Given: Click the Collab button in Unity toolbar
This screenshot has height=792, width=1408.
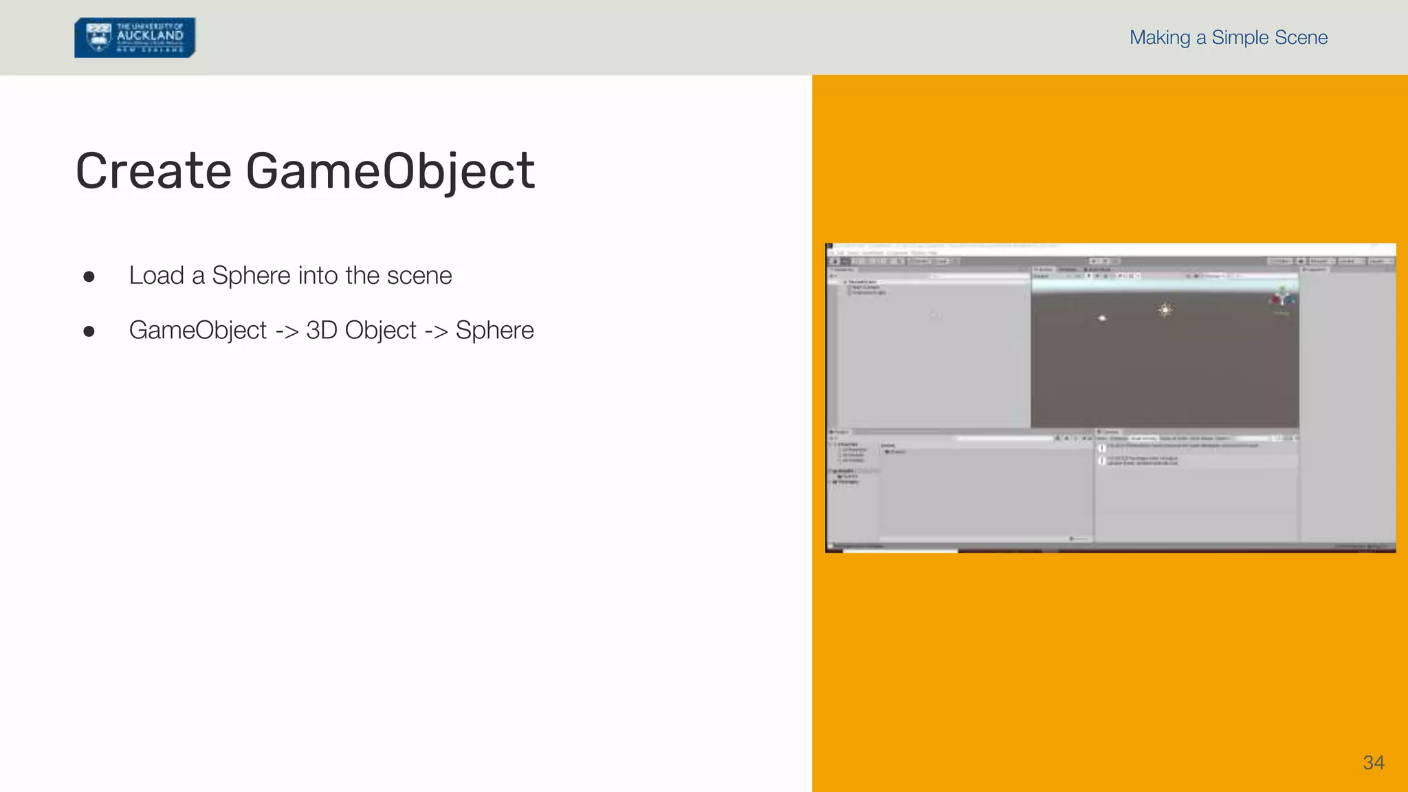Looking at the screenshot, I should (1280, 261).
